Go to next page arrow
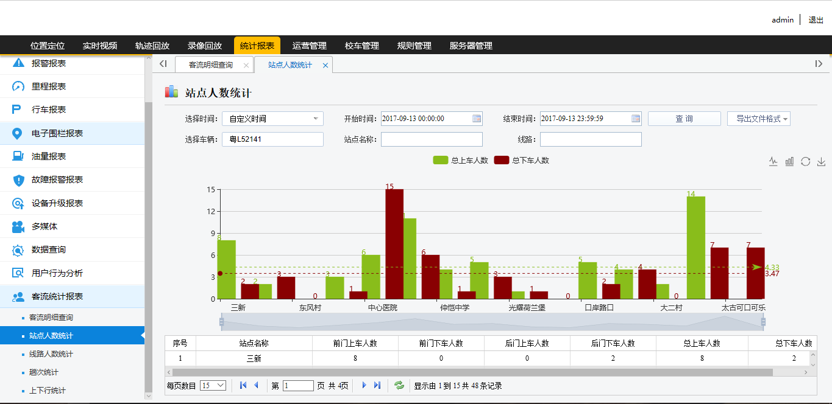Image resolution: width=832 pixels, height=404 pixels. (364, 385)
